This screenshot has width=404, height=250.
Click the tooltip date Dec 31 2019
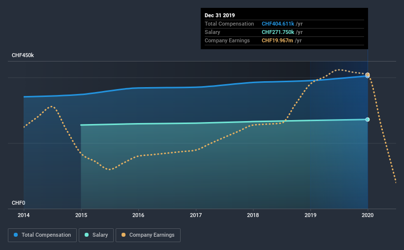coord(220,15)
